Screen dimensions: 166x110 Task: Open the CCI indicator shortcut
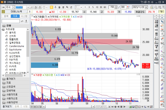point(156,30)
